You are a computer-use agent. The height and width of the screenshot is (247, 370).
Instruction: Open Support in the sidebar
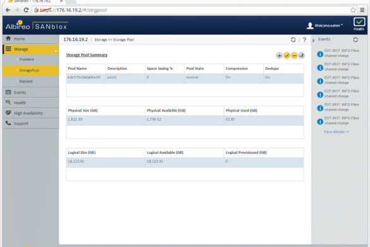click(30, 123)
